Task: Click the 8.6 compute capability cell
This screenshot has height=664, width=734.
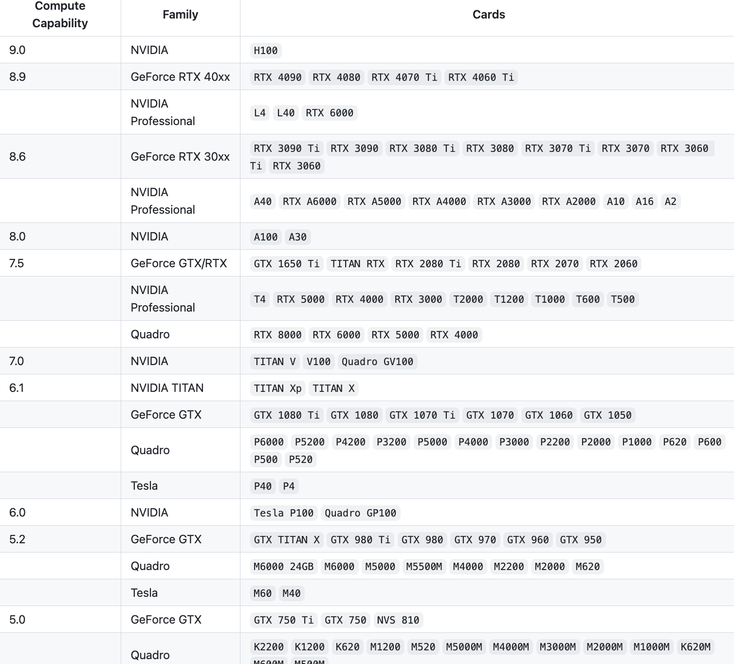Action: point(60,157)
